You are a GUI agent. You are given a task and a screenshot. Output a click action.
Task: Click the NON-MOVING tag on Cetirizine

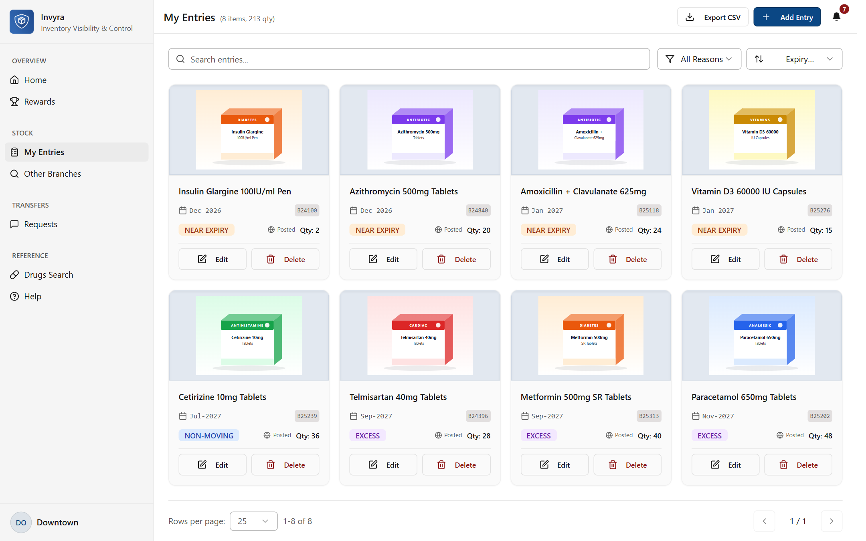(x=209, y=436)
